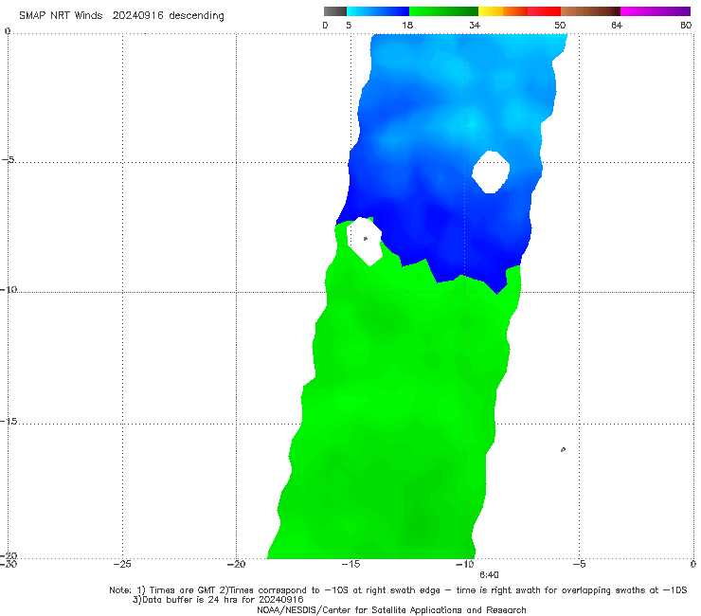Click the longitude axis label '-25'
701x616 pixels.
tap(122, 564)
